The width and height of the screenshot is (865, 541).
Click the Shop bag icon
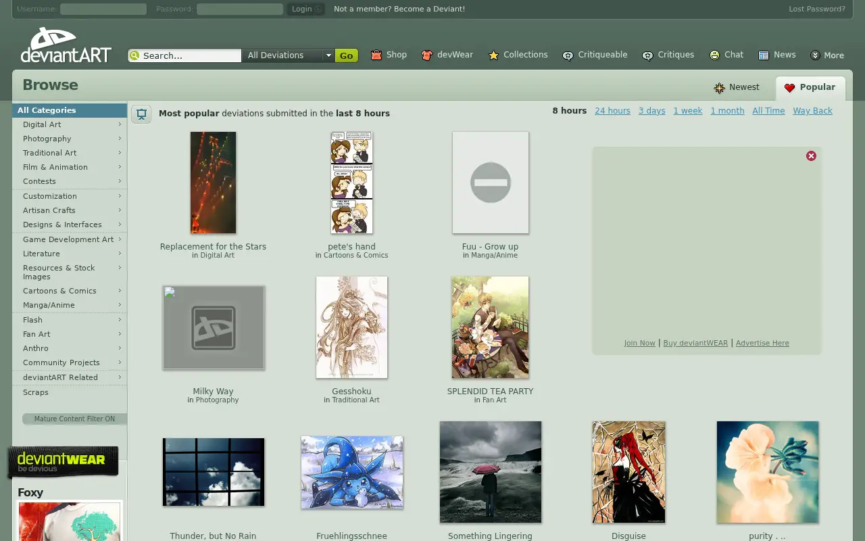(376, 55)
